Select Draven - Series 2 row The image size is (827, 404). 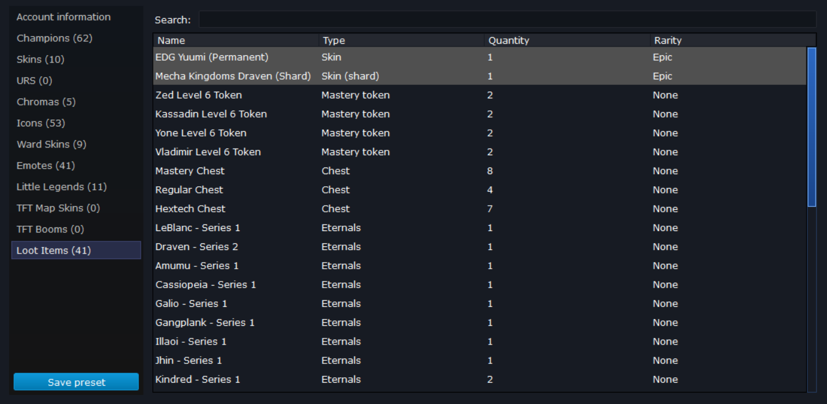click(480, 247)
